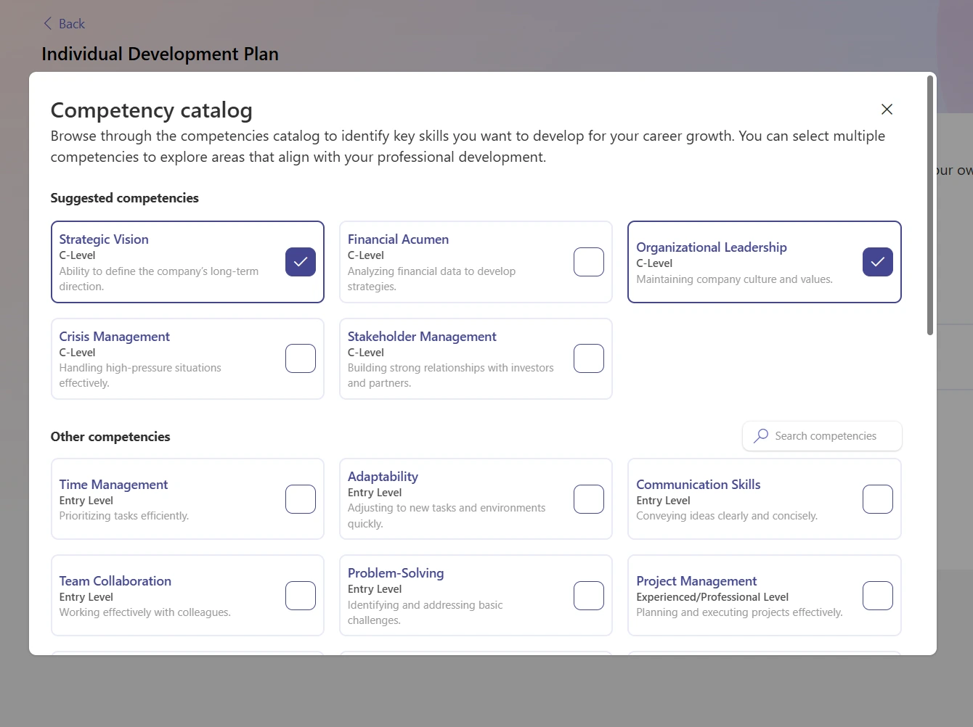Check the Communication Skills checkbox

point(878,499)
